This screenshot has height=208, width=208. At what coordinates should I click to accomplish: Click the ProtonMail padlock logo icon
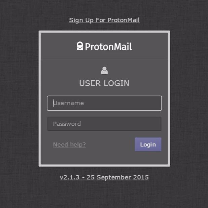tap(80, 46)
